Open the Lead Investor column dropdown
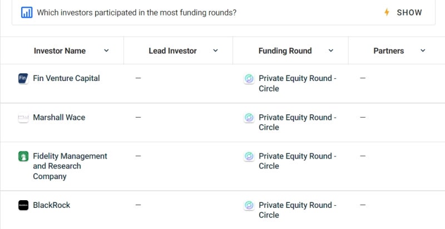Image resolution: width=445 pixels, height=229 pixels. pyautogui.click(x=215, y=50)
